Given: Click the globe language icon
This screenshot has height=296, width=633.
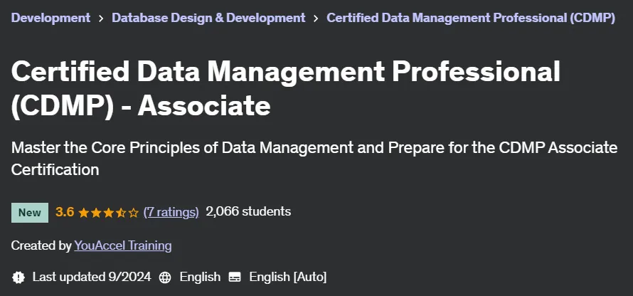Looking at the screenshot, I should (165, 277).
